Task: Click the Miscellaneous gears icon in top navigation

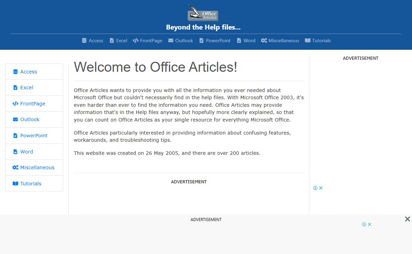Action: (x=264, y=41)
